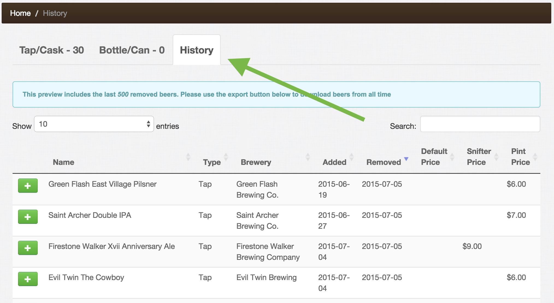Click the $7.00 pint price
Viewport: 554px width, 303px height.
coord(516,215)
